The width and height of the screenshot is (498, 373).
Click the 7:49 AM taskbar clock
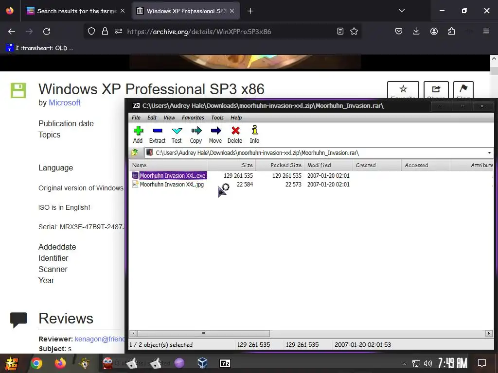pyautogui.click(x=452, y=363)
